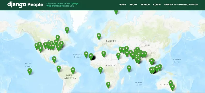Select the pin near Greenland's southwest coast

pos(67,30)
